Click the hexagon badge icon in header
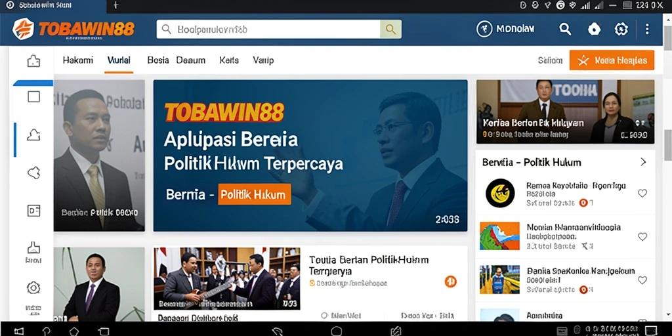Image resolution: width=672 pixels, height=336 pixels. click(x=594, y=29)
